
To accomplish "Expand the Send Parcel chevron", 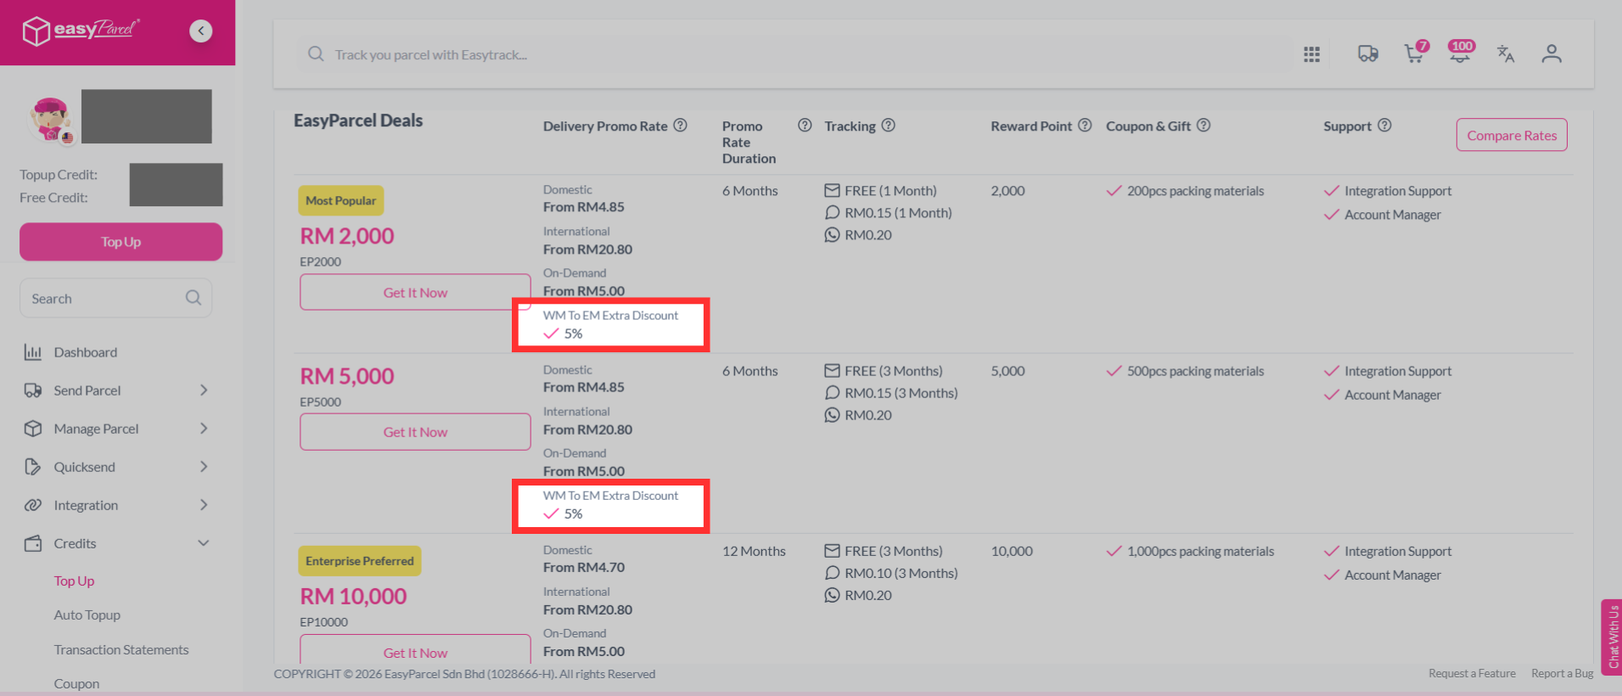I will 204,390.
